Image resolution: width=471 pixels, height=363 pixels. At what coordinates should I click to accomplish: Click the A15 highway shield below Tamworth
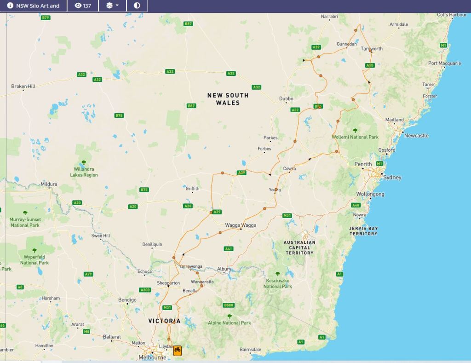[x=370, y=65]
